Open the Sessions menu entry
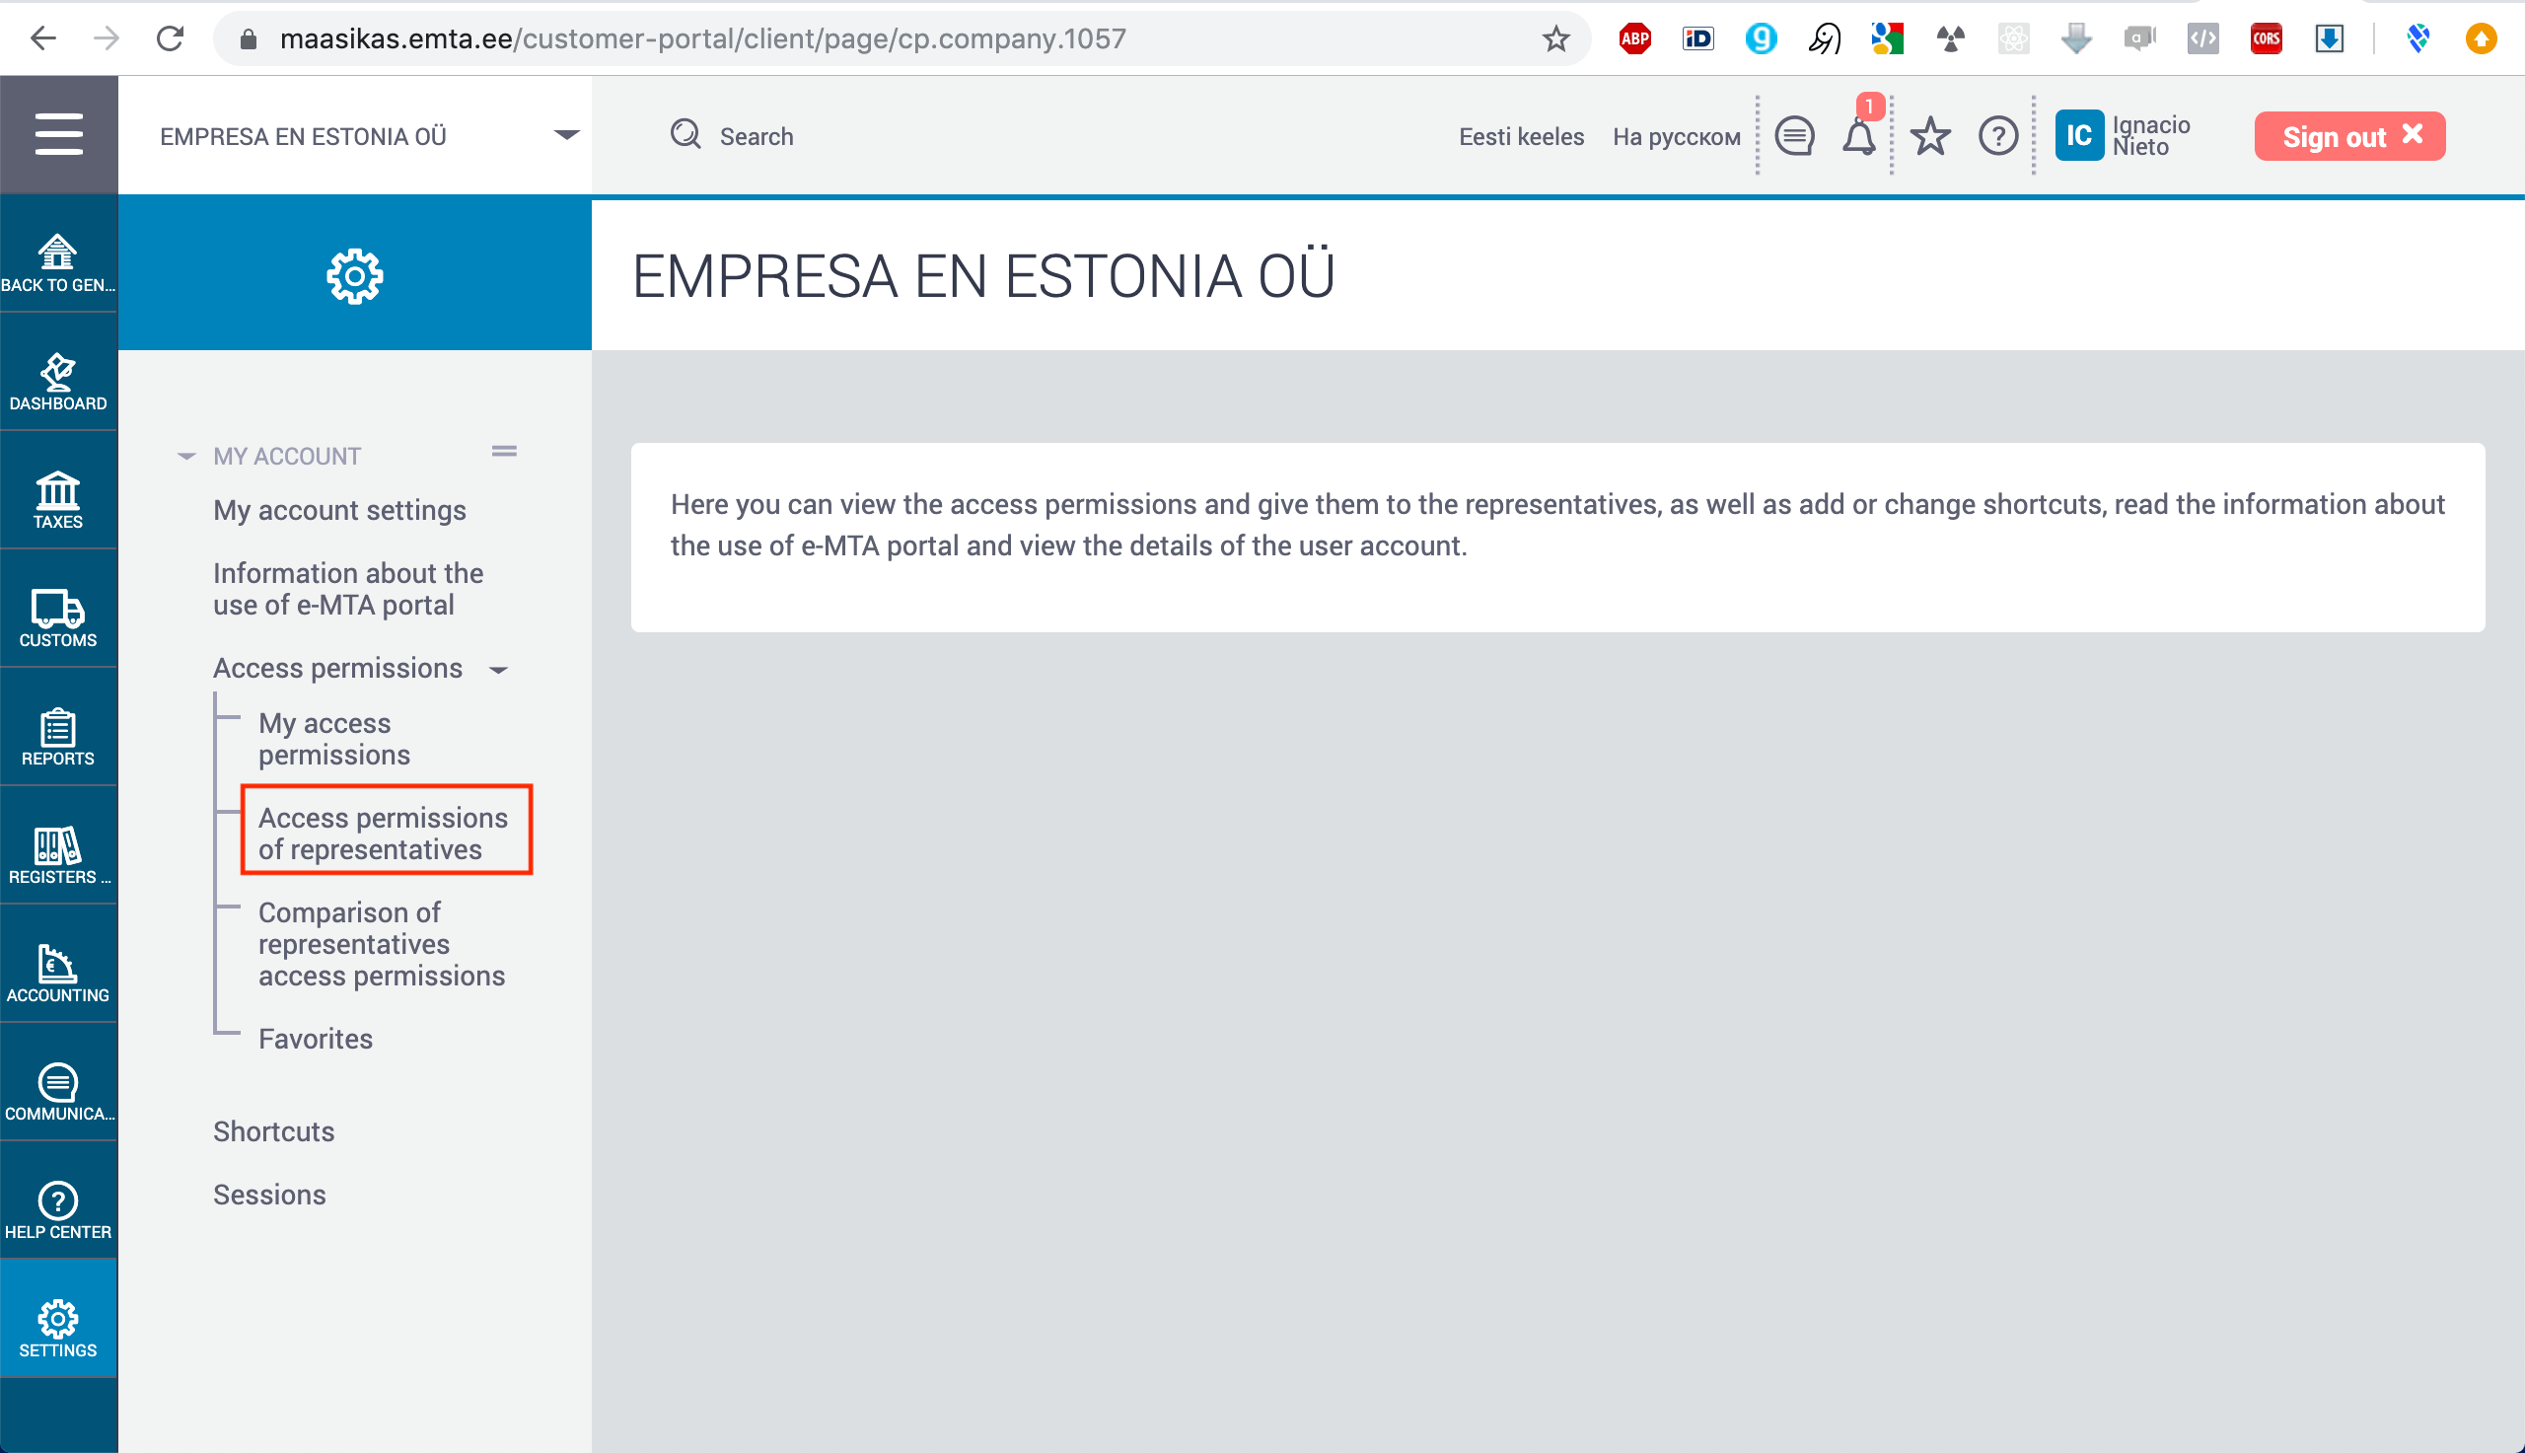Viewport: 2525px width, 1453px height. click(x=268, y=1194)
